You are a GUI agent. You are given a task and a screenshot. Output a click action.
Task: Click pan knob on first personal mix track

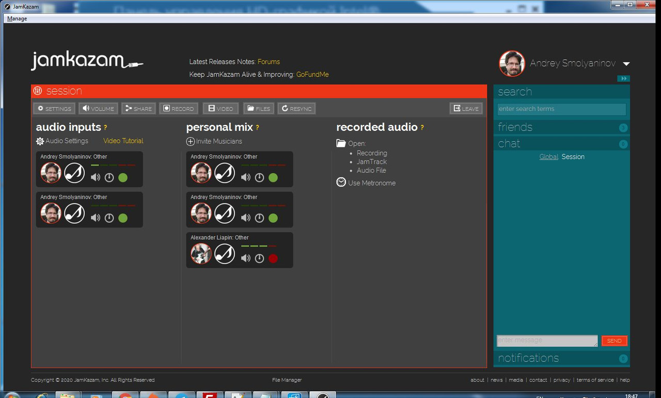(259, 177)
